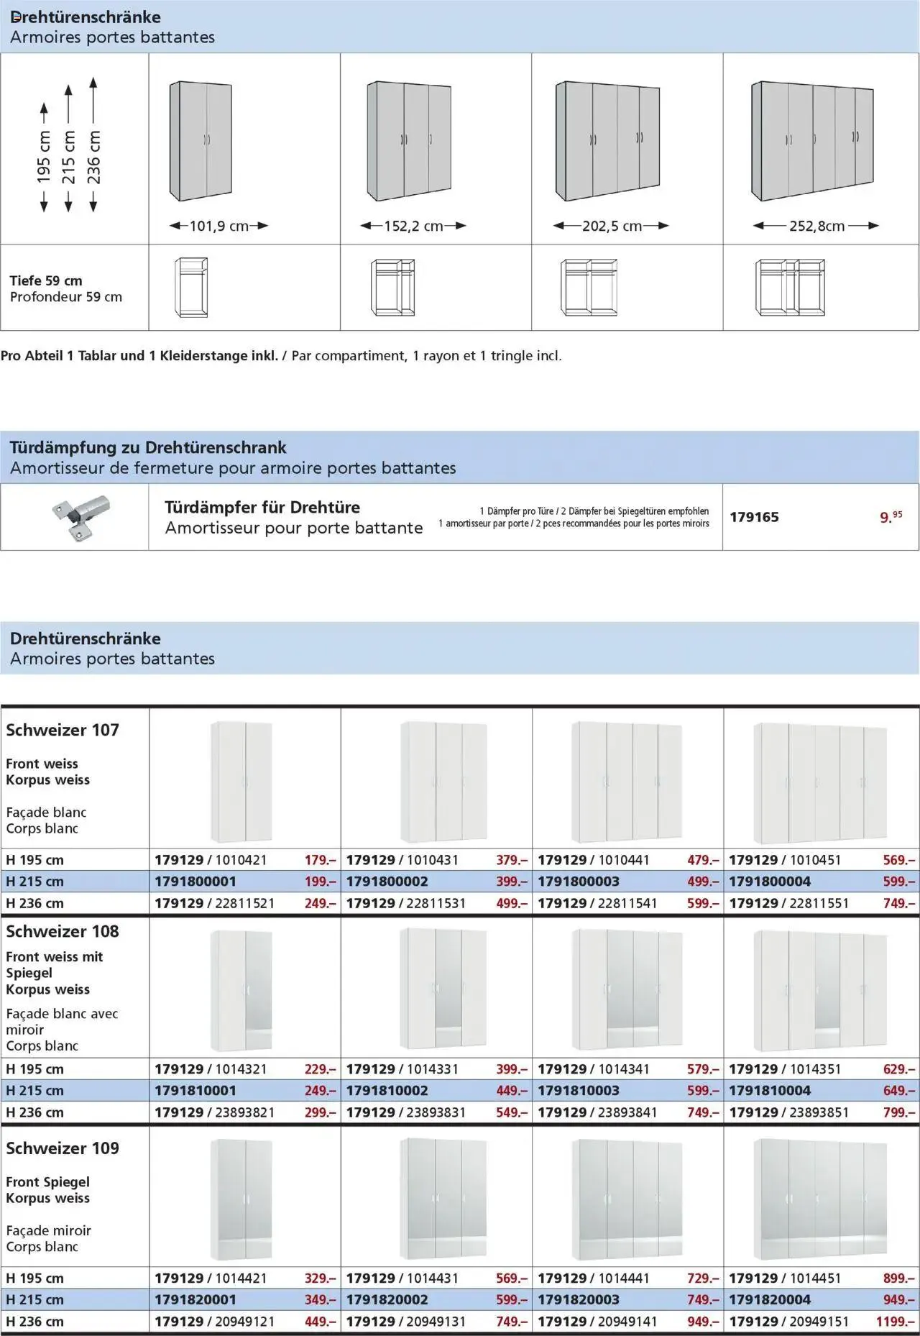Click the three-door wardrobe diagram 152,2 cm

point(409,141)
